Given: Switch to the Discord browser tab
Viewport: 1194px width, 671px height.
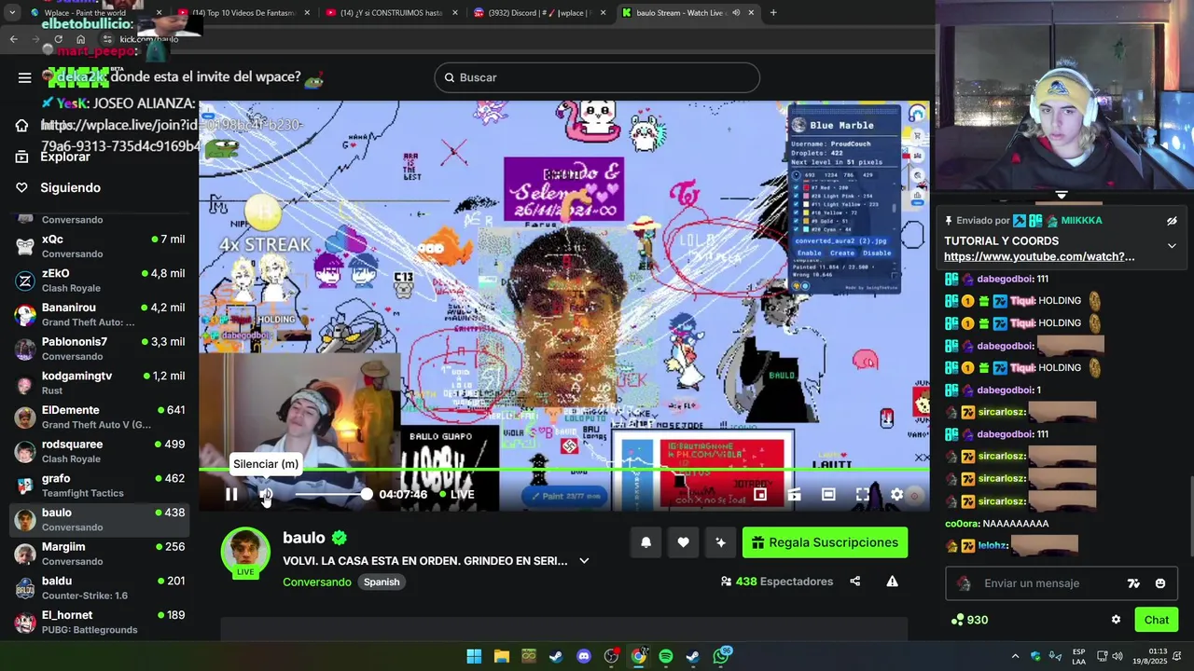Looking at the screenshot, I should pos(539,12).
